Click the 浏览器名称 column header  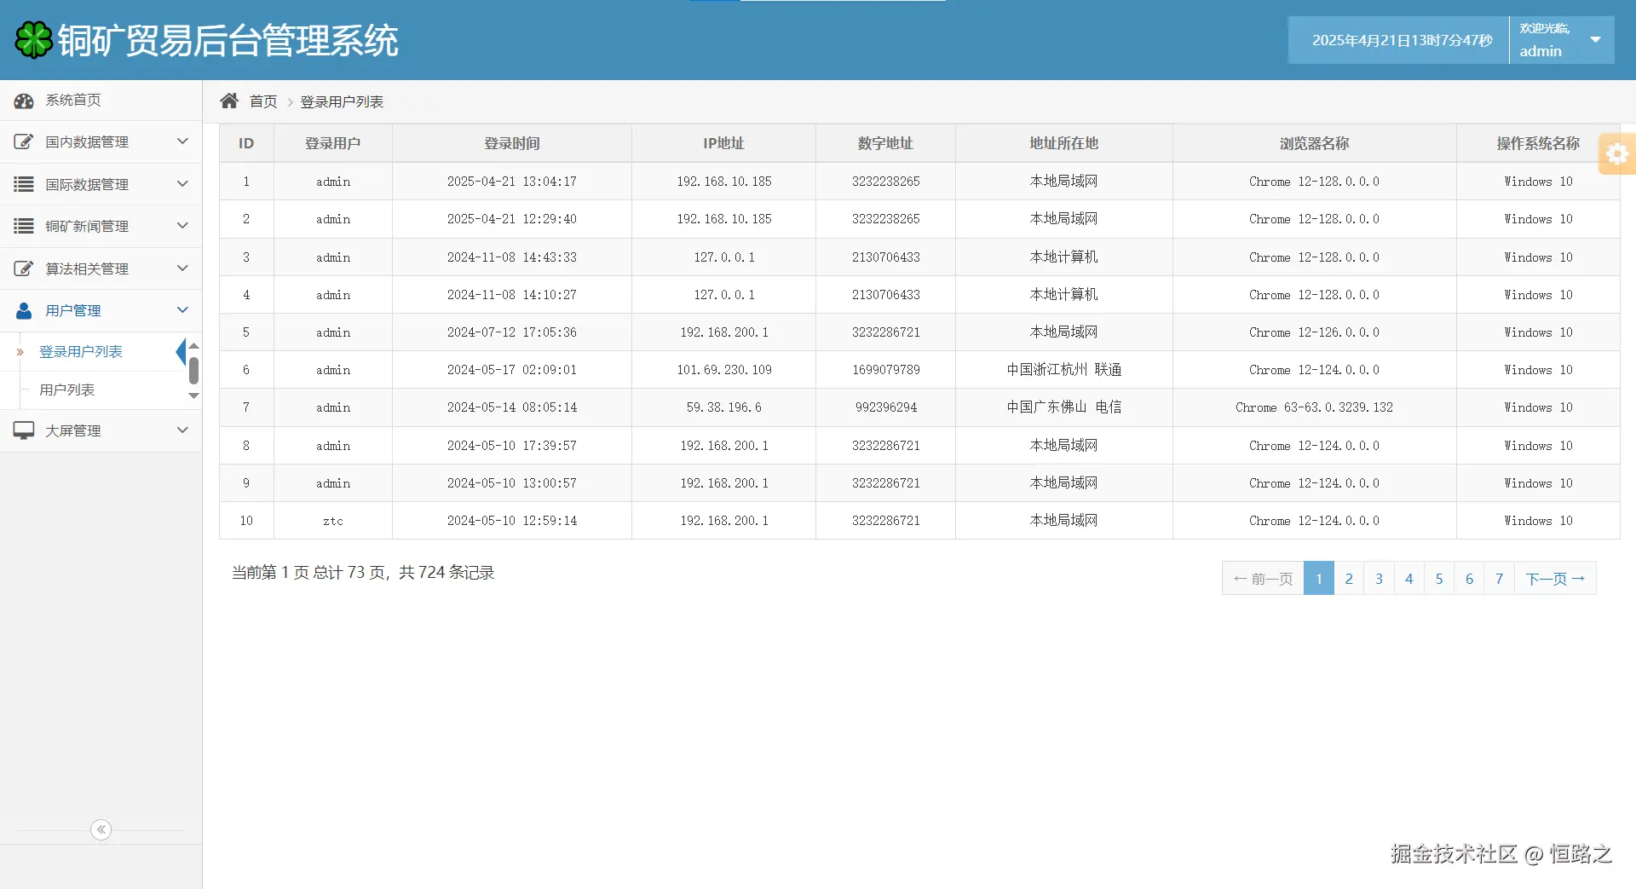[x=1315, y=143]
